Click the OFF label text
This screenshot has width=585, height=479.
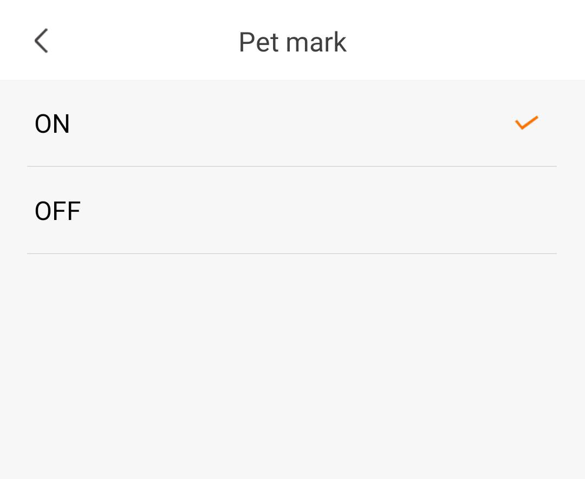(x=57, y=211)
